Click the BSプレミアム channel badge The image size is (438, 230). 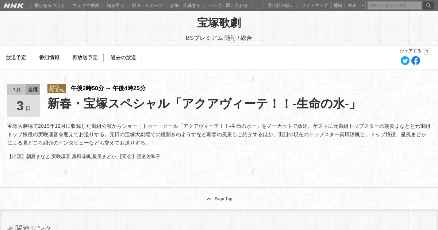(x=57, y=88)
